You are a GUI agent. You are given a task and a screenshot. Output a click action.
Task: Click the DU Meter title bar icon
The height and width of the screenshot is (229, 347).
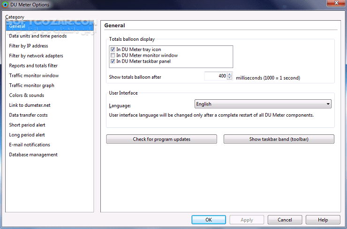click(5, 5)
